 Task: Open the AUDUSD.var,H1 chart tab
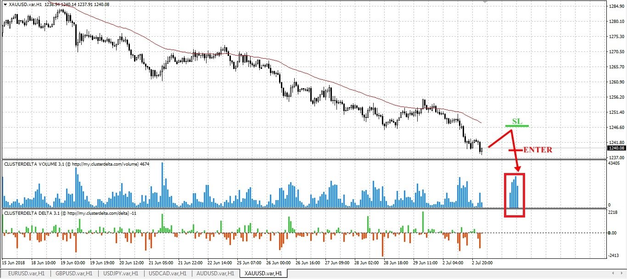click(216, 273)
